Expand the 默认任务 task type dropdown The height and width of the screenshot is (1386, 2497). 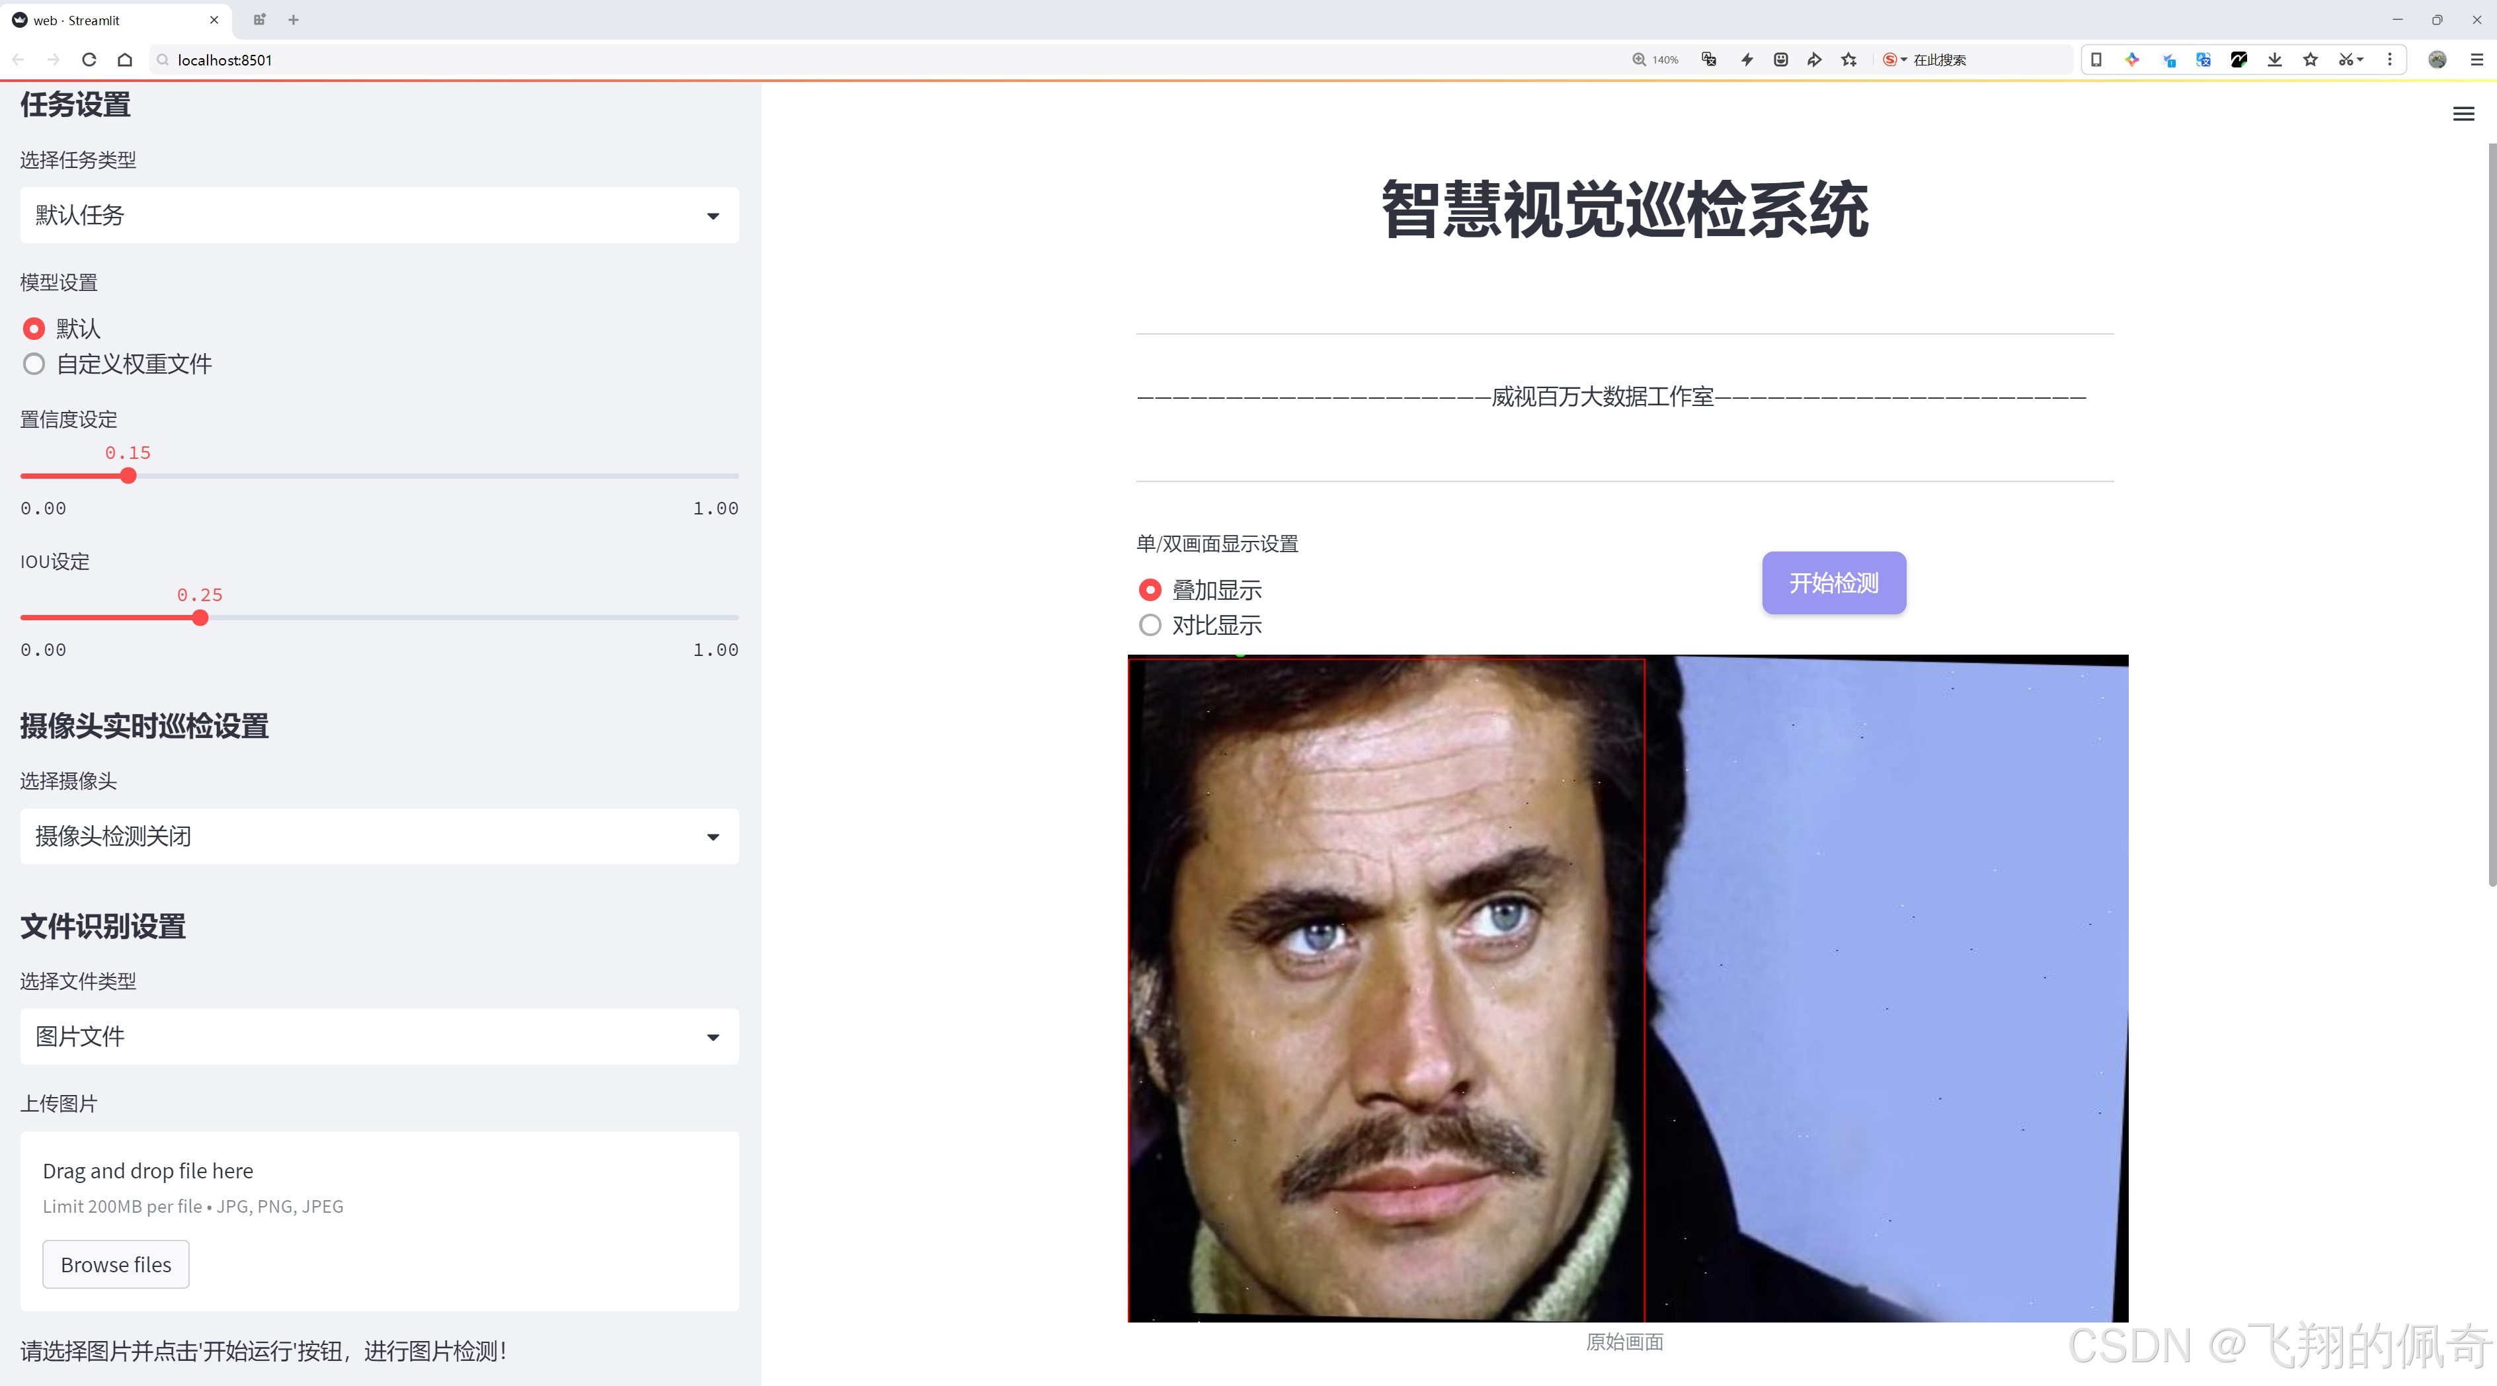tap(379, 215)
